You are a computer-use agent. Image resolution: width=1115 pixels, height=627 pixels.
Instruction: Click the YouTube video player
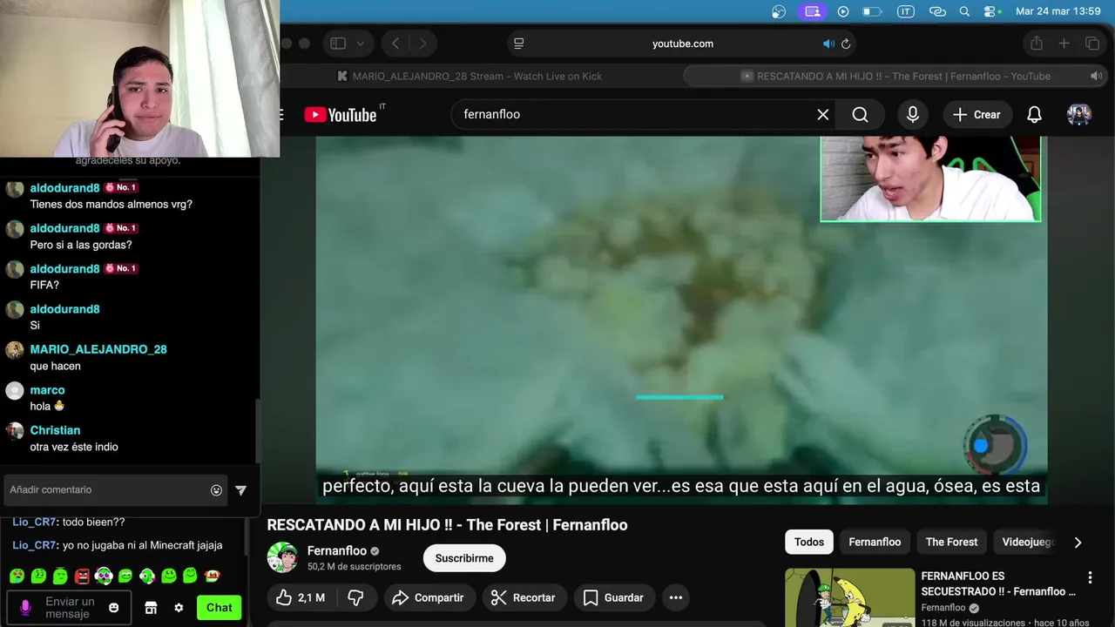pyautogui.click(x=681, y=320)
